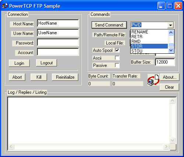
Task: Focus the Password input field
Action: 58,42
